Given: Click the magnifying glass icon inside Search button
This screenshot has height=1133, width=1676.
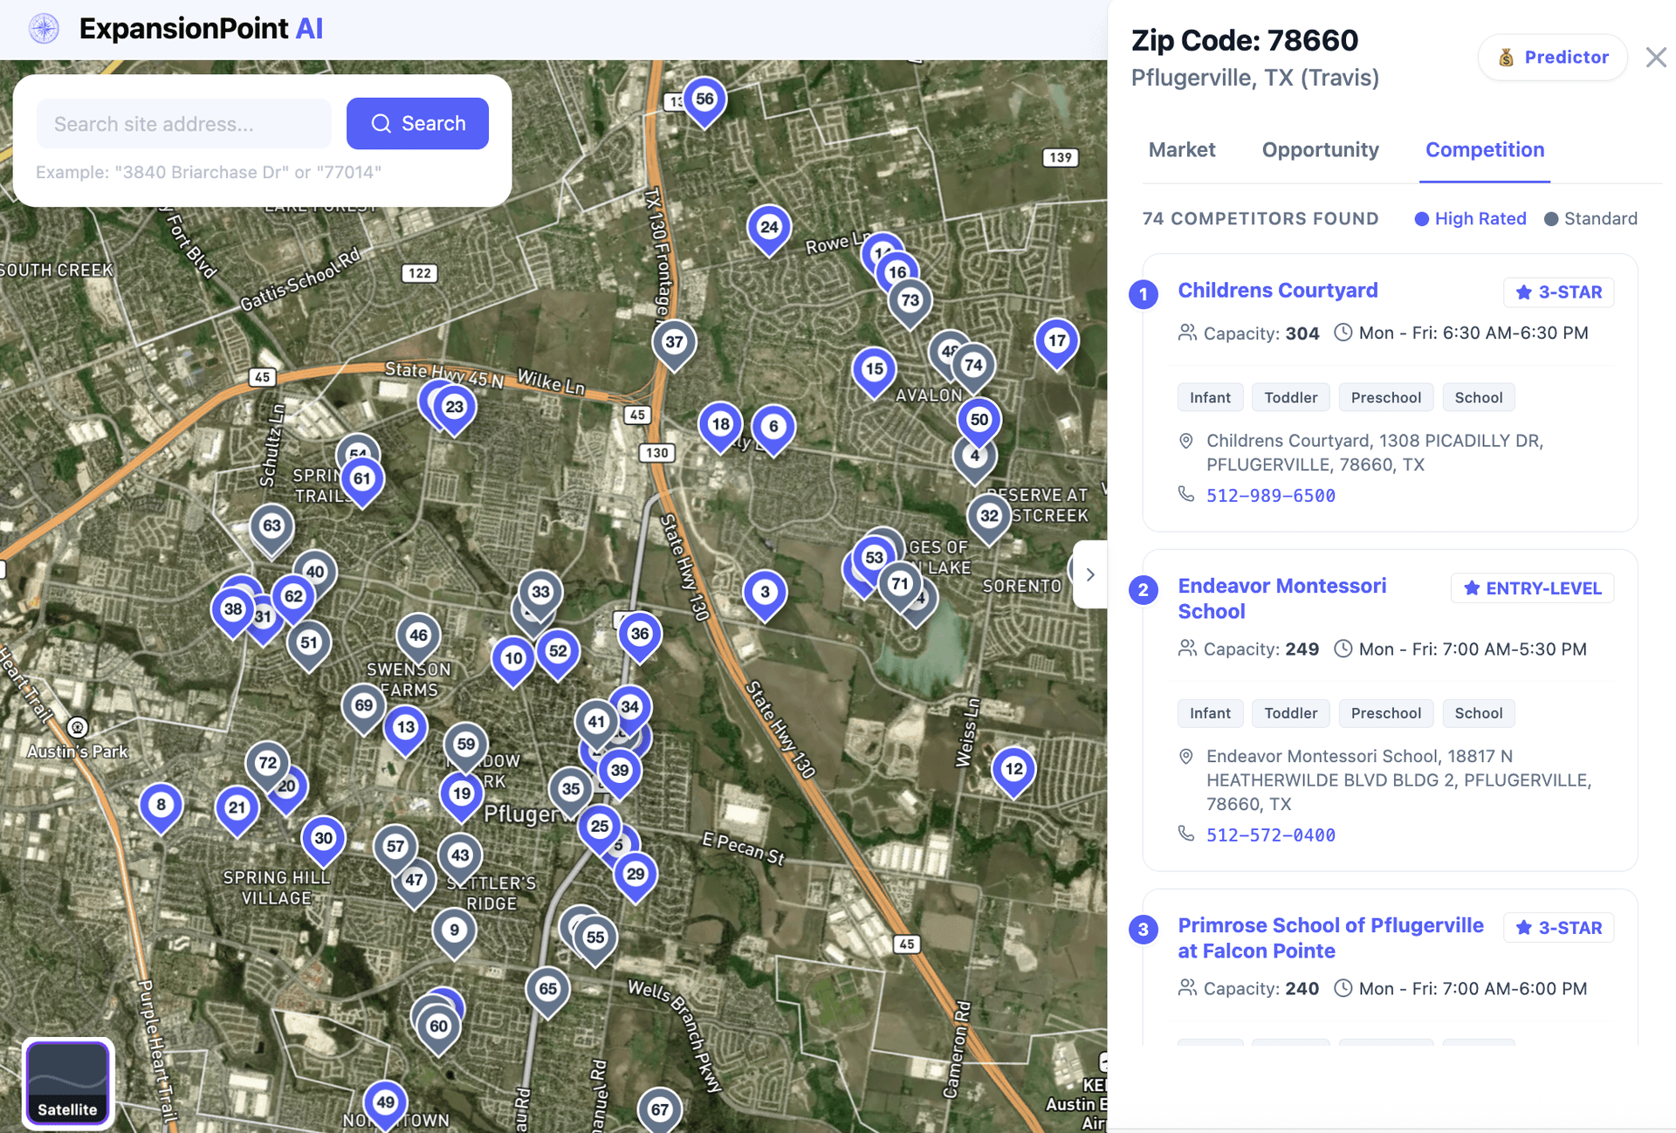Looking at the screenshot, I should click(x=381, y=123).
